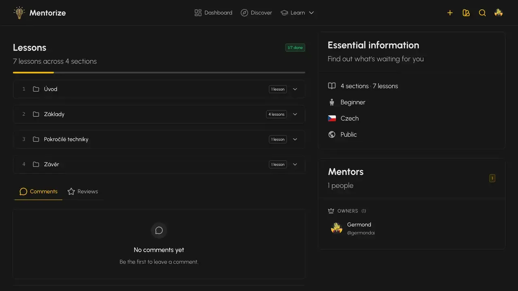The image size is (518, 291).
Task: Click the folder icon beside Úvod
Action: 36,89
